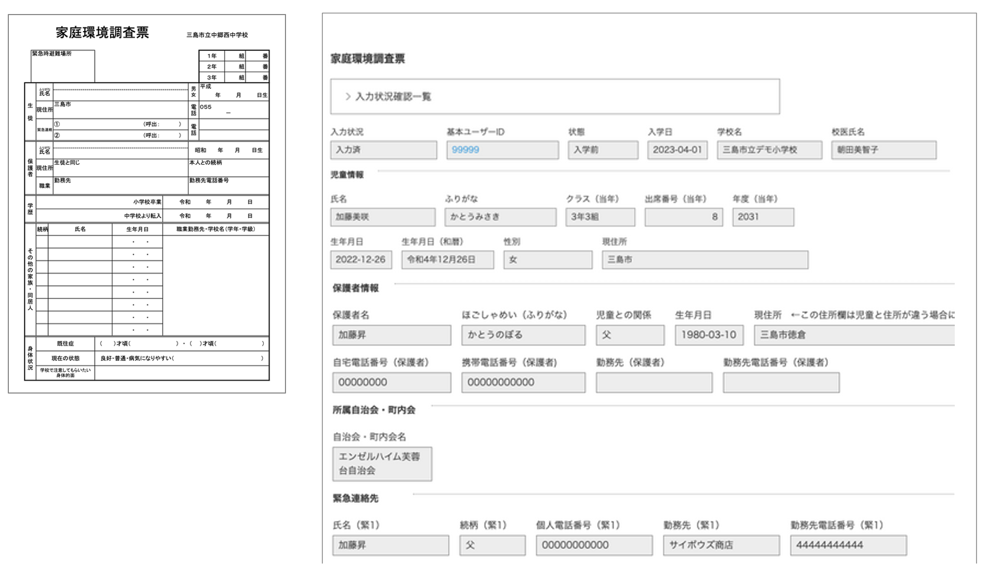
Task: Select the 児童との関係 field showing 父
Action: pos(630,335)
